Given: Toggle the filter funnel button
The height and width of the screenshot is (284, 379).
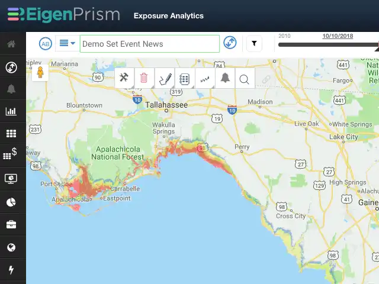Looking at the screenshot, I should (254, 43).
